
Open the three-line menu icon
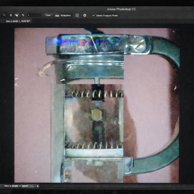pyautogui.click(x=11, y=15)
